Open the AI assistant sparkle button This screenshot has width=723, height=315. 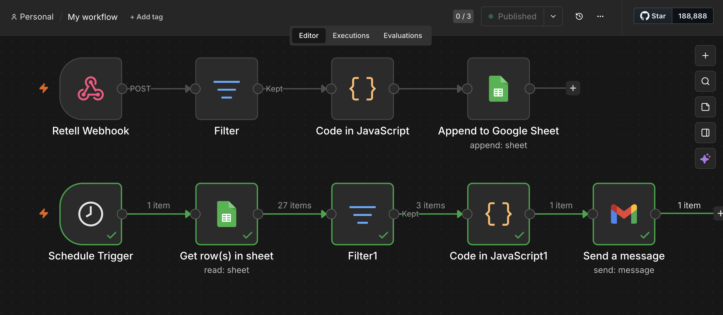pos(705,158)
